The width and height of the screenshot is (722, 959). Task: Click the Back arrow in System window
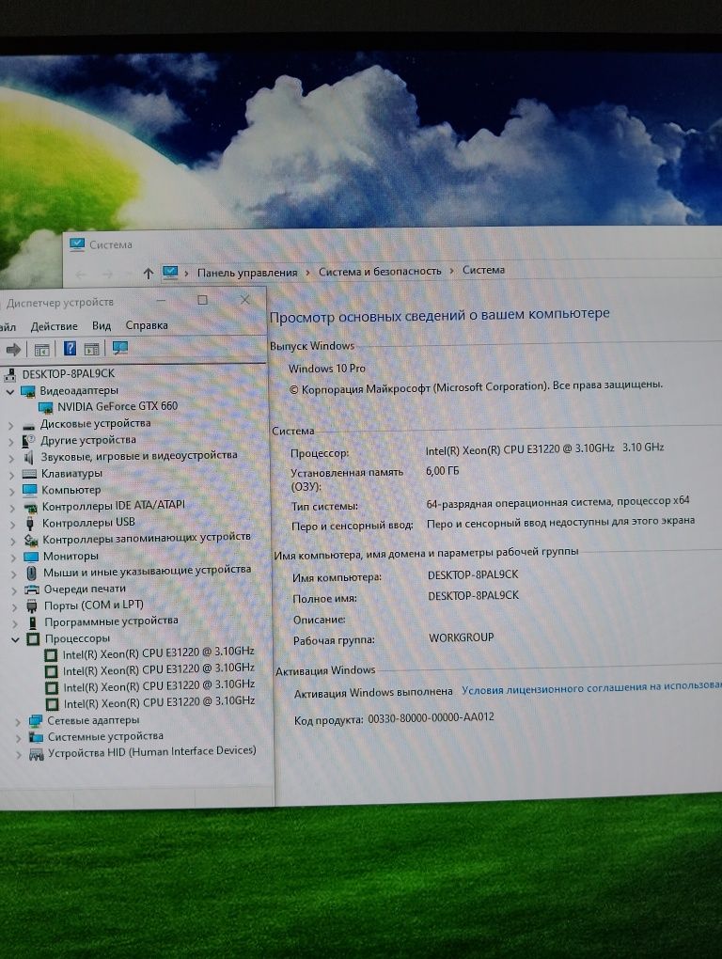coord(81,275)
